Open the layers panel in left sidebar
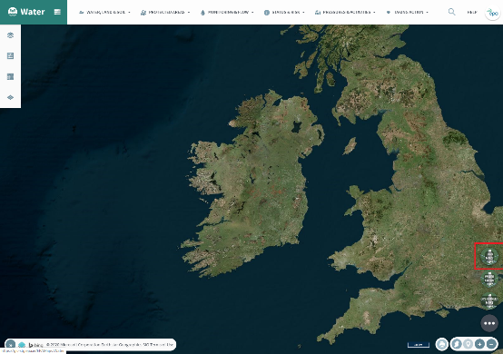This screenshot has width=503, height=354. pyautogui.click(x=10, y=35)
